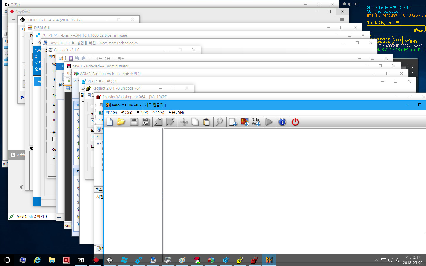Screen dimensions: 426x266
Task: Open the 도움말(H) menu in Resource Hacker
Action: tap(176, 113)
